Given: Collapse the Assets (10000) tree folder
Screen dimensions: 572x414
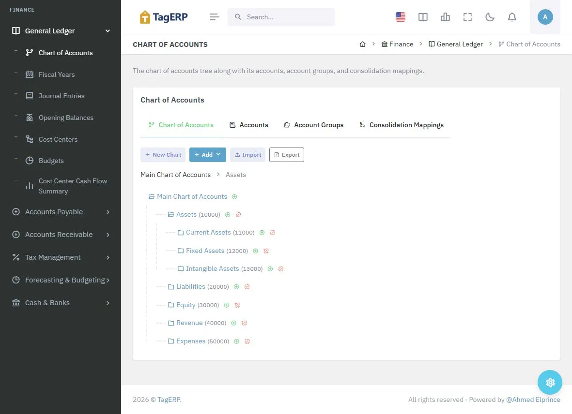Looking at the screenshot, I should point(170,215).
